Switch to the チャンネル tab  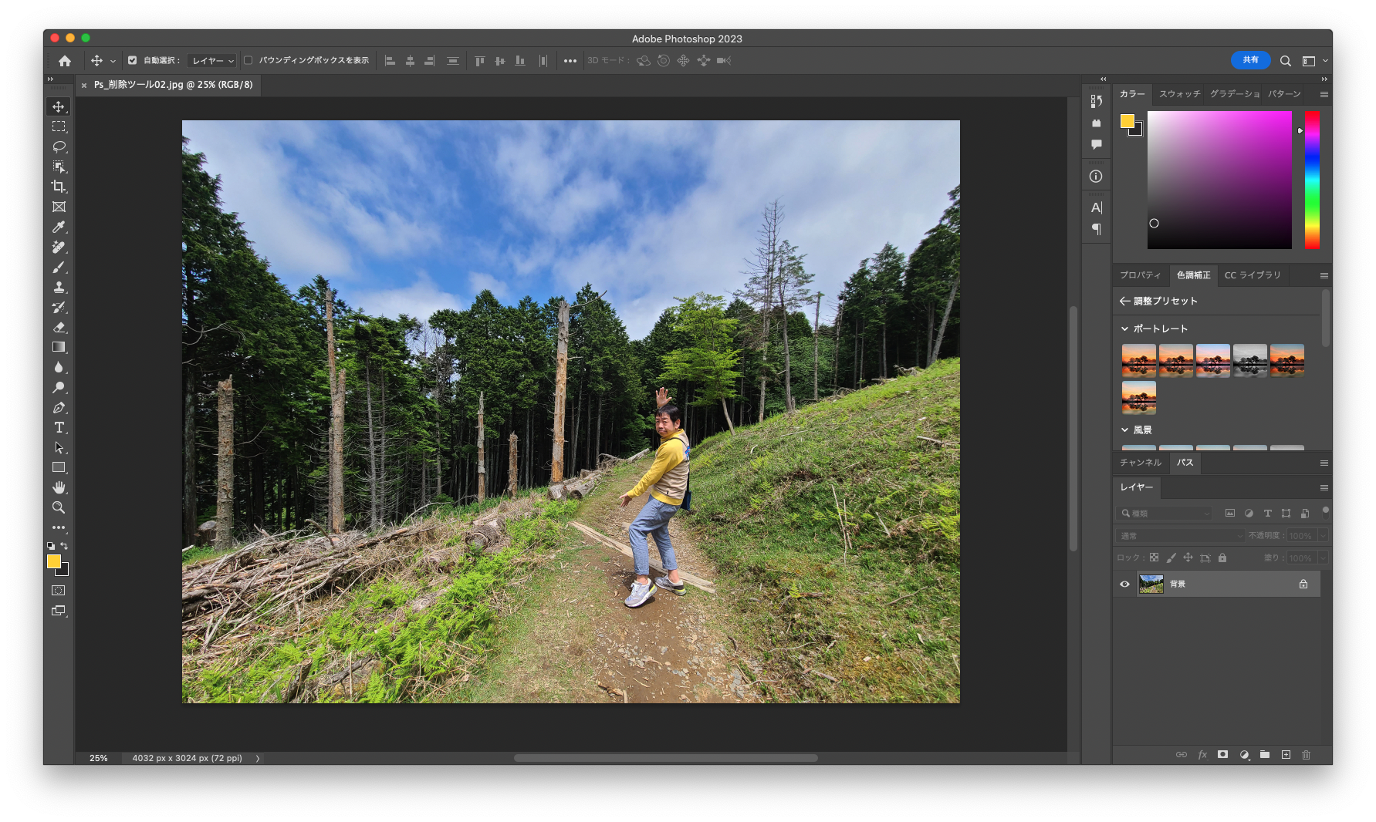pos(1141,463)
